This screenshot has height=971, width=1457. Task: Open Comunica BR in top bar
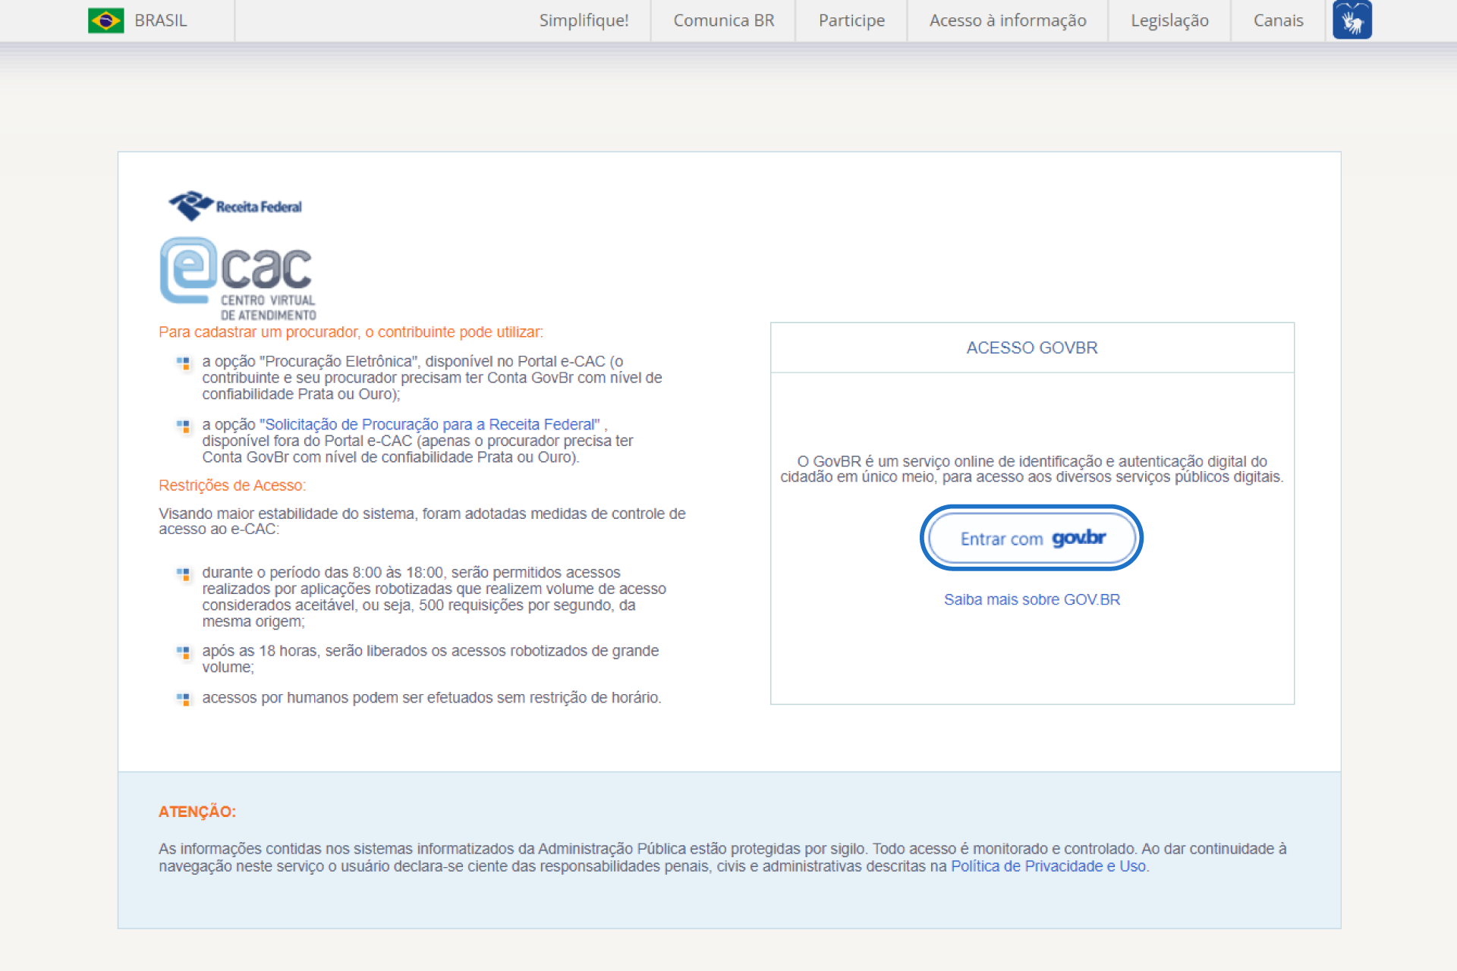coord(723,20)
